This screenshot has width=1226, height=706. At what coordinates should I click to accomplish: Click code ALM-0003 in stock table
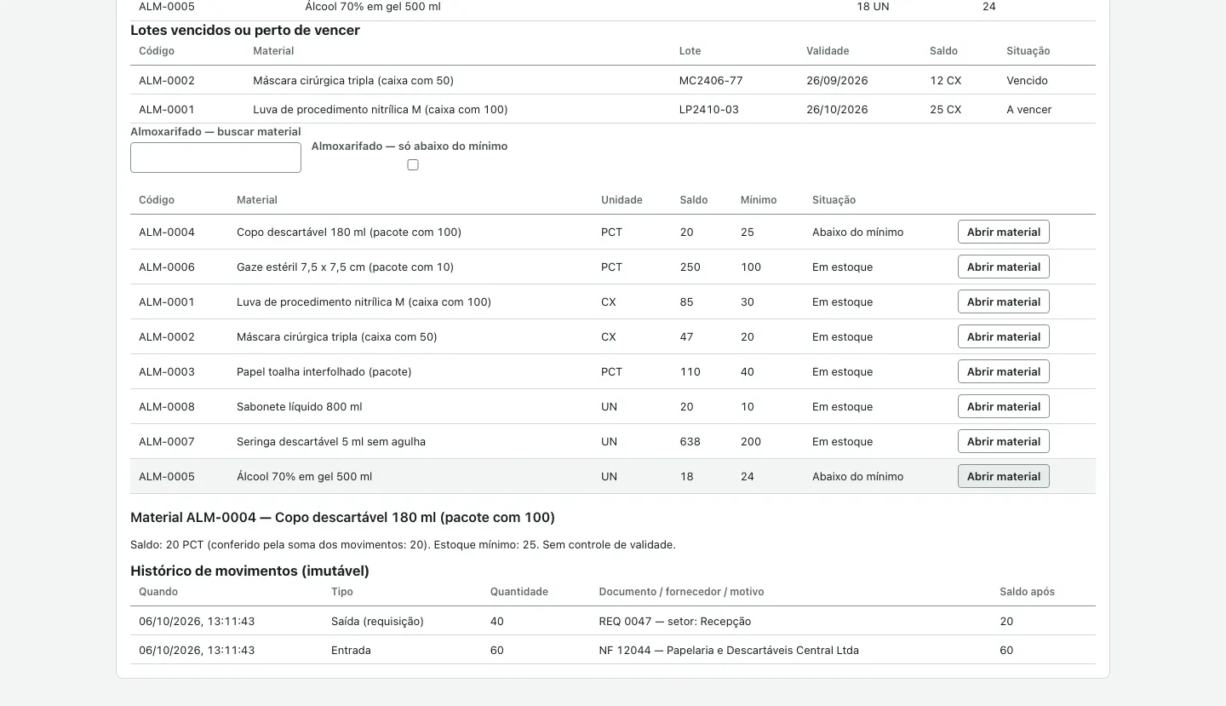coord(167,372)
